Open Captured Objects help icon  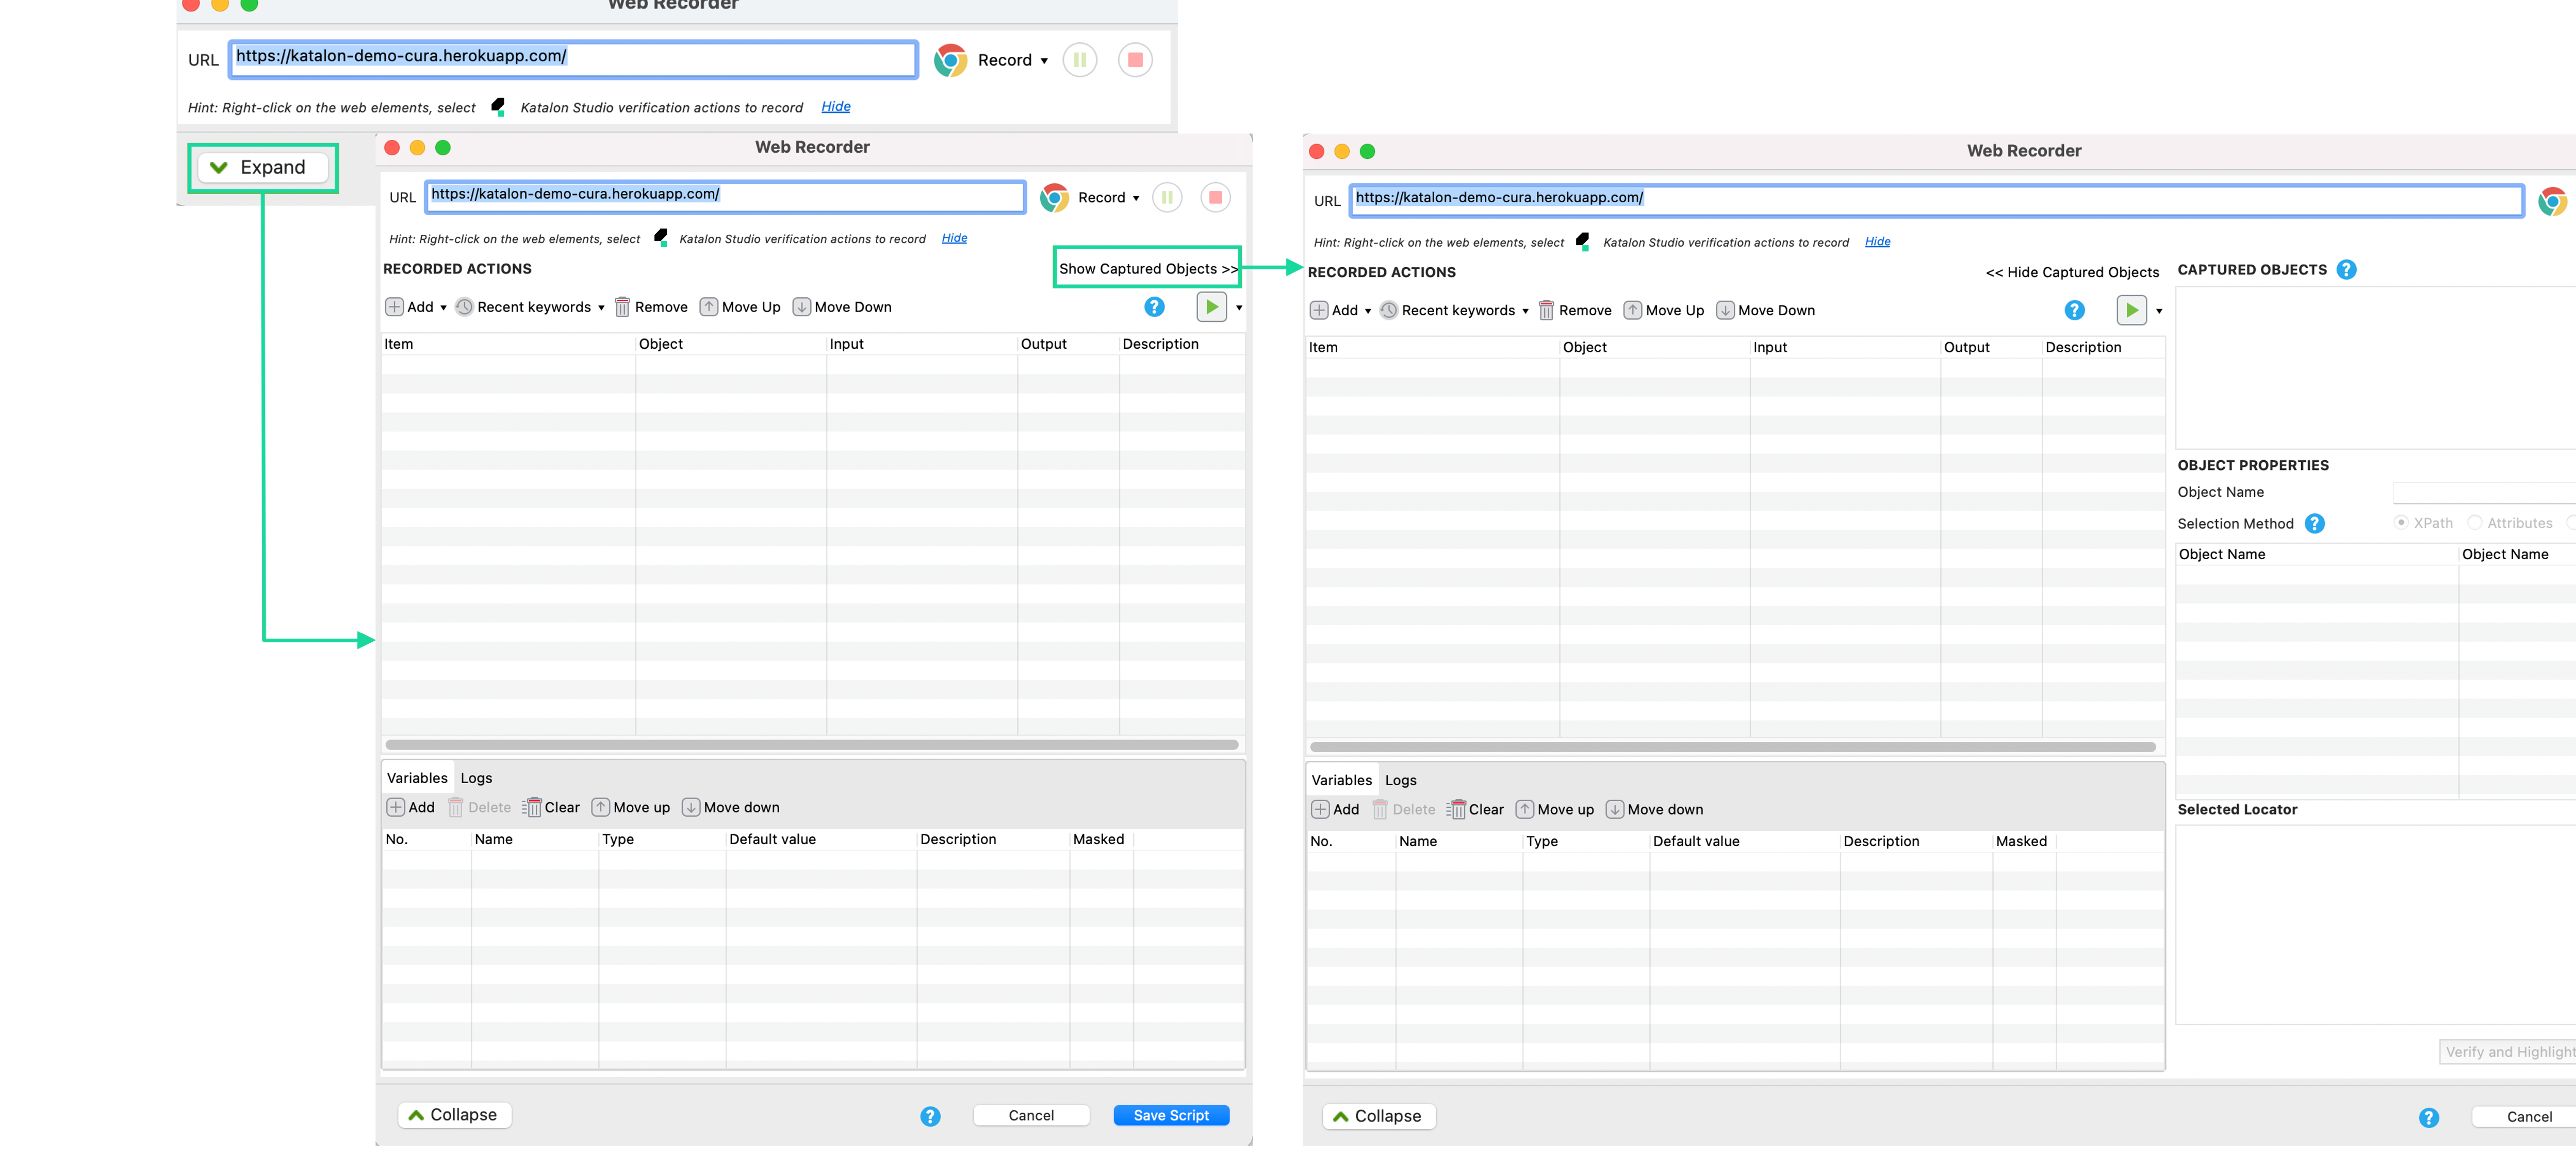coord(2346,270)
